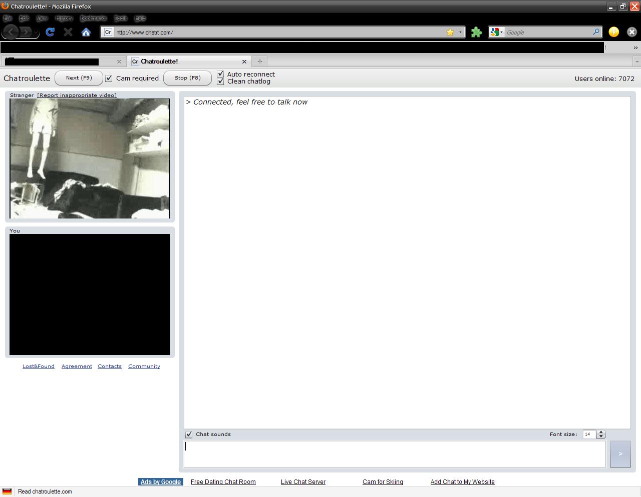Go back with the browser Back arrow
The image size is (641, 497).
[11, 32]
